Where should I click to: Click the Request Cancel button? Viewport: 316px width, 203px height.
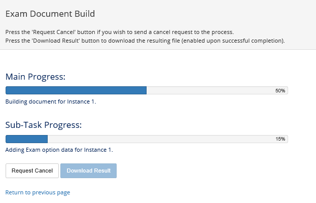[x=32, y=171]
